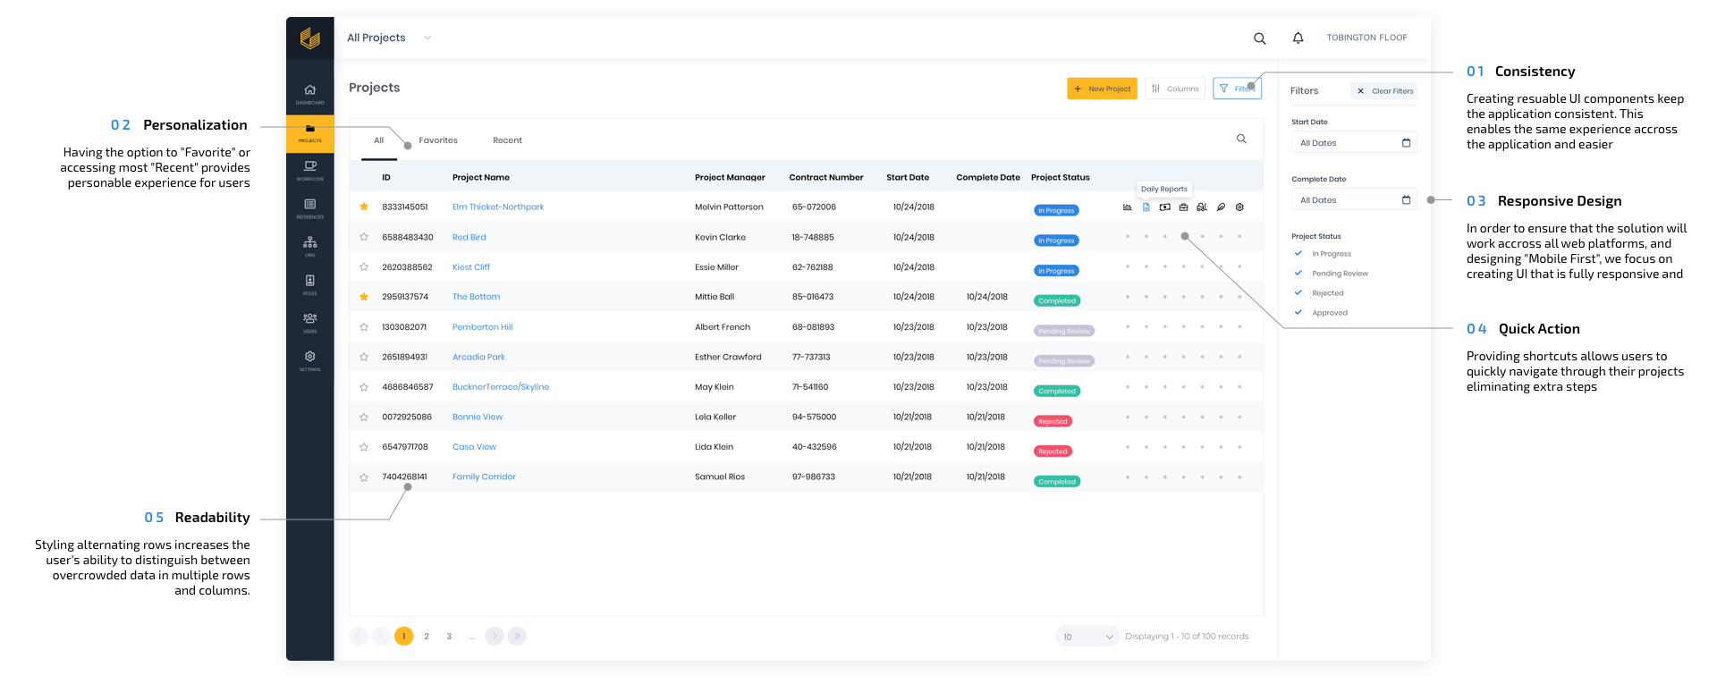Open the Roles sidebar section
The image size is (1717, 684).
(x=309, y=284)
